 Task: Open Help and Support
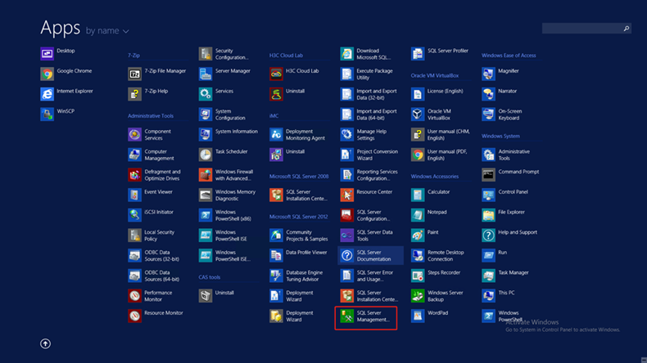(510, 235)
